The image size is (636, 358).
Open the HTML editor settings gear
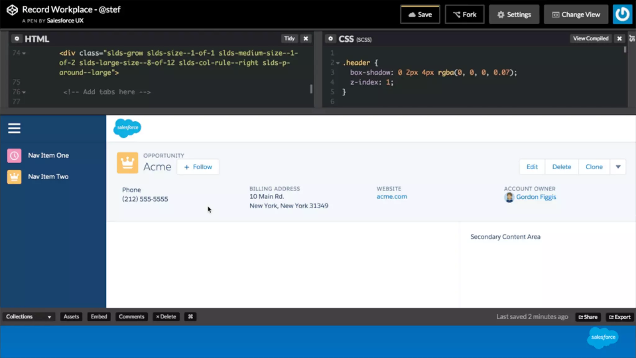tap(17, 39)
